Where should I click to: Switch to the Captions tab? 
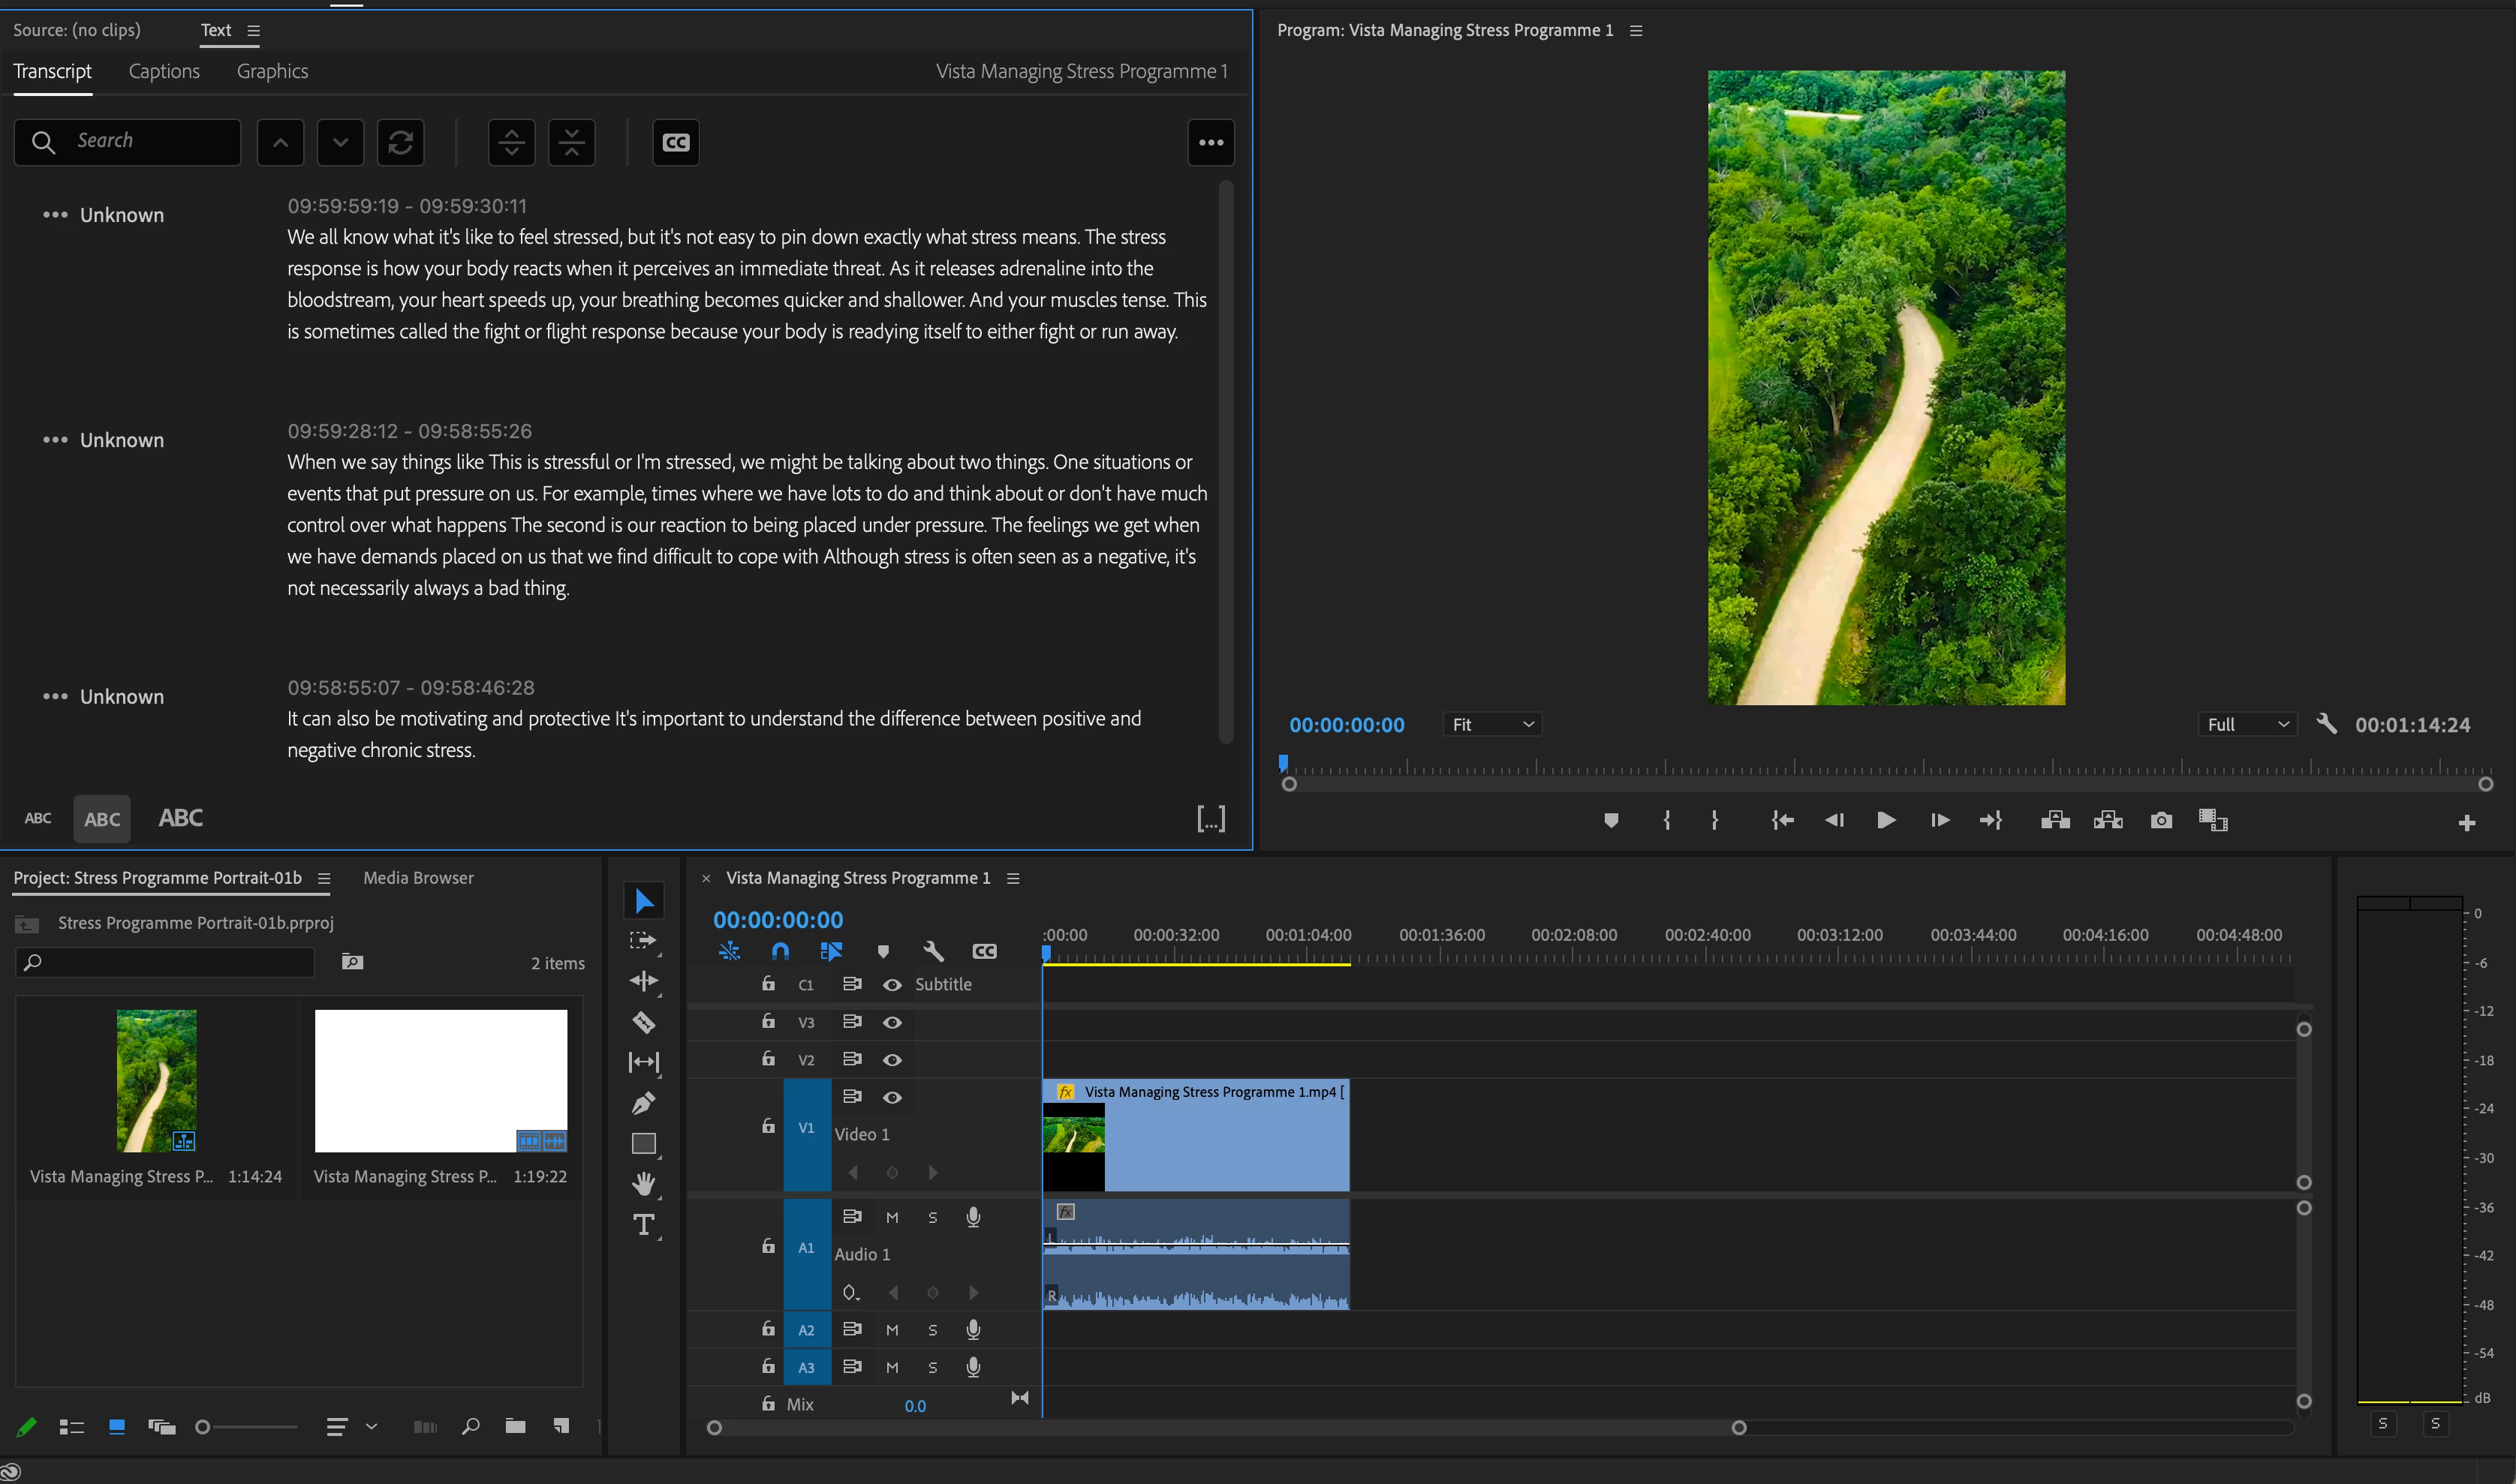click(x=164, y=71)
